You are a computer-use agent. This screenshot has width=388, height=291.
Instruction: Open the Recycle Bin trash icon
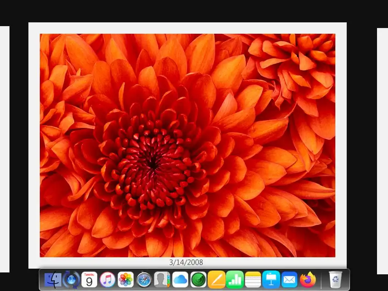335,280
